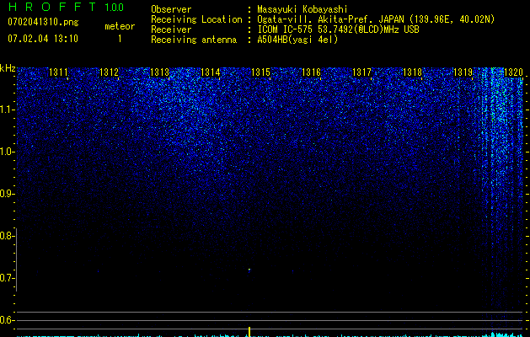The image size is (530, 337).
Task: Click the 1320 time marker
Action: pyautogui.click(x=513, y=72)
